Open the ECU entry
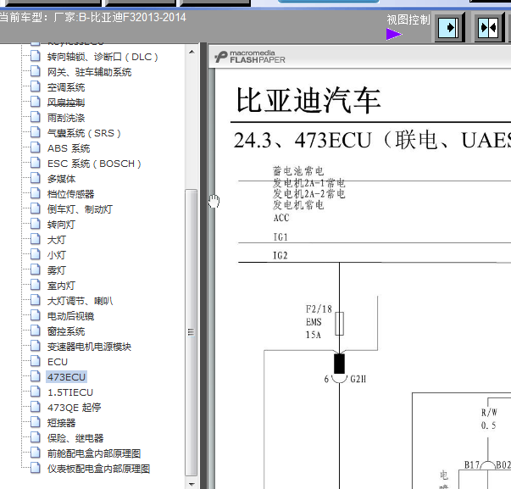This screenshot has height=489, width=511. (58, 362)
